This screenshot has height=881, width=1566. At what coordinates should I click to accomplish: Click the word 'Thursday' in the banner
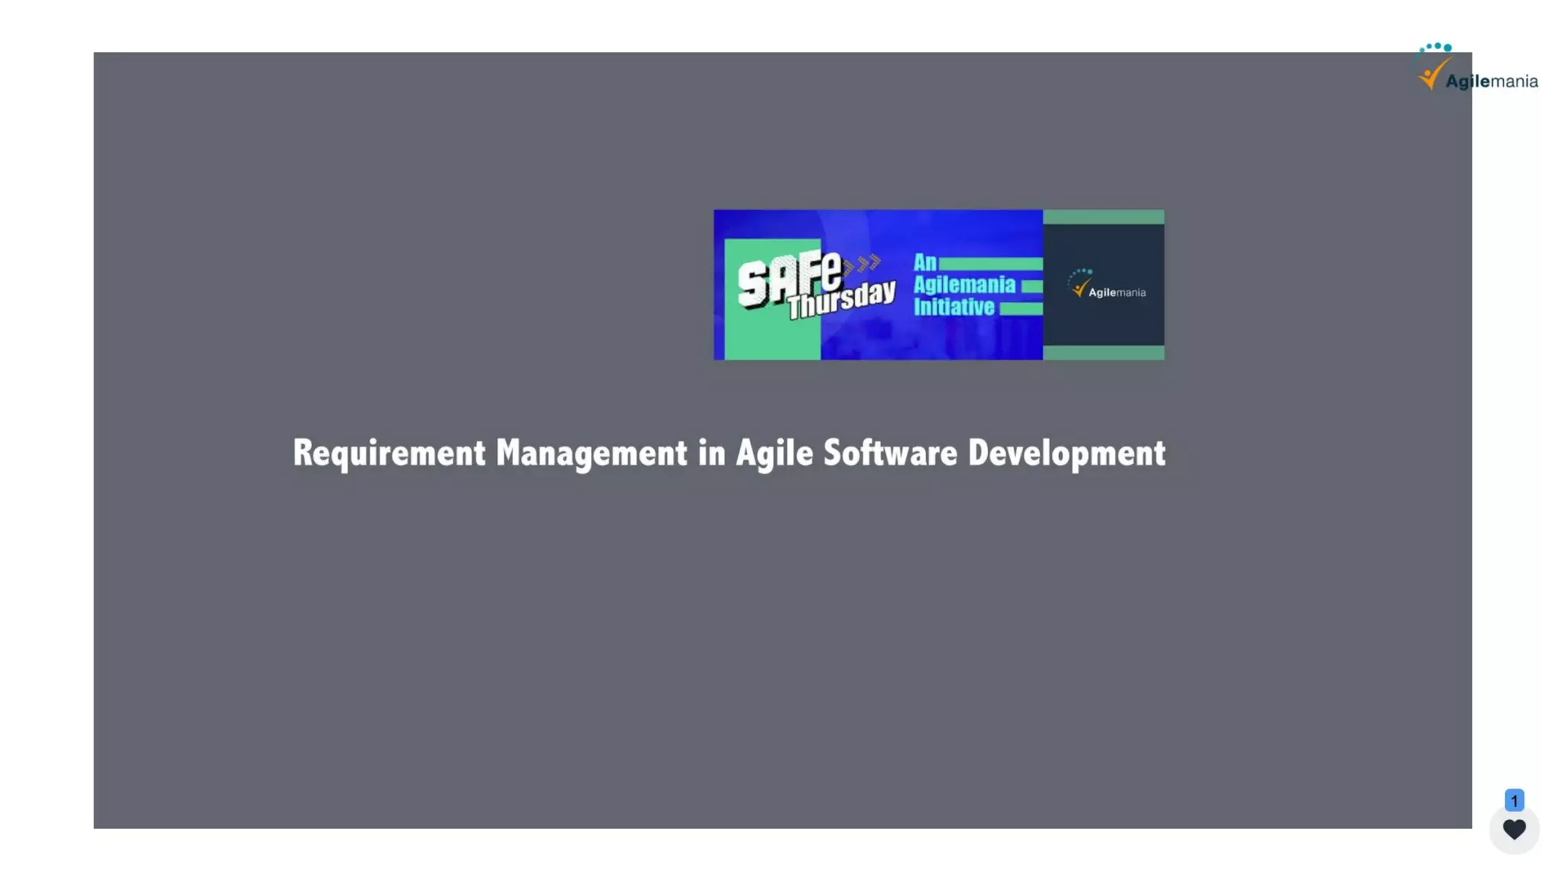click(840, 299)
